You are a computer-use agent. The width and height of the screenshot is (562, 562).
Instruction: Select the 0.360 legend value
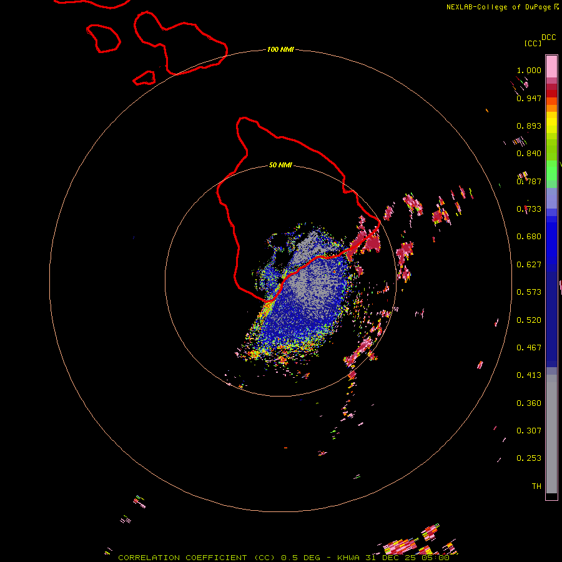pyautogui.click(x=529, y=403)
